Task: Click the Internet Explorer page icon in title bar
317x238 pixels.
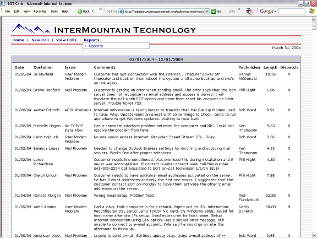Action: click(x=3, y=3)
